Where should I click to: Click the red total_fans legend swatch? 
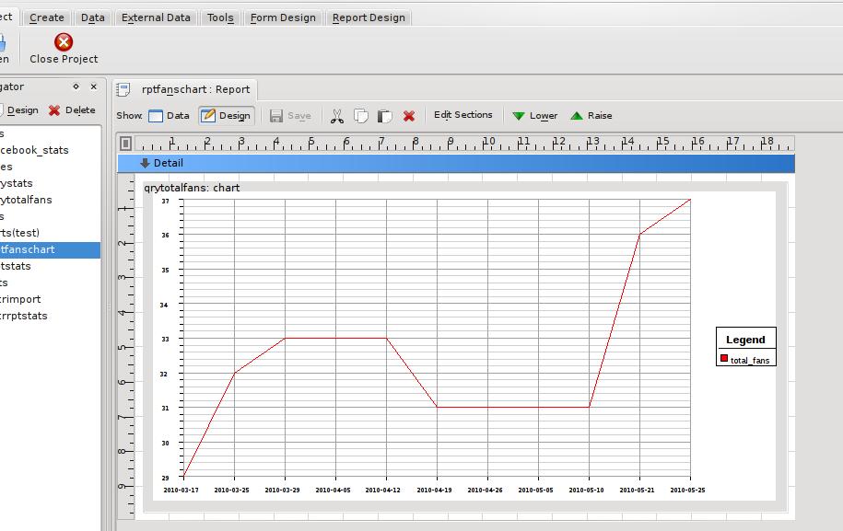[x=724, y=359]
